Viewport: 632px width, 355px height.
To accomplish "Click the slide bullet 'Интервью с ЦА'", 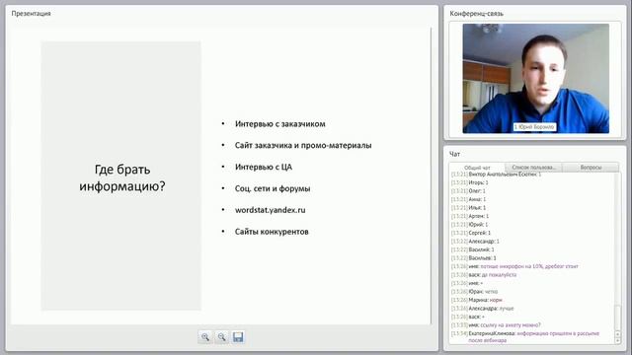I will coord(264,167).
